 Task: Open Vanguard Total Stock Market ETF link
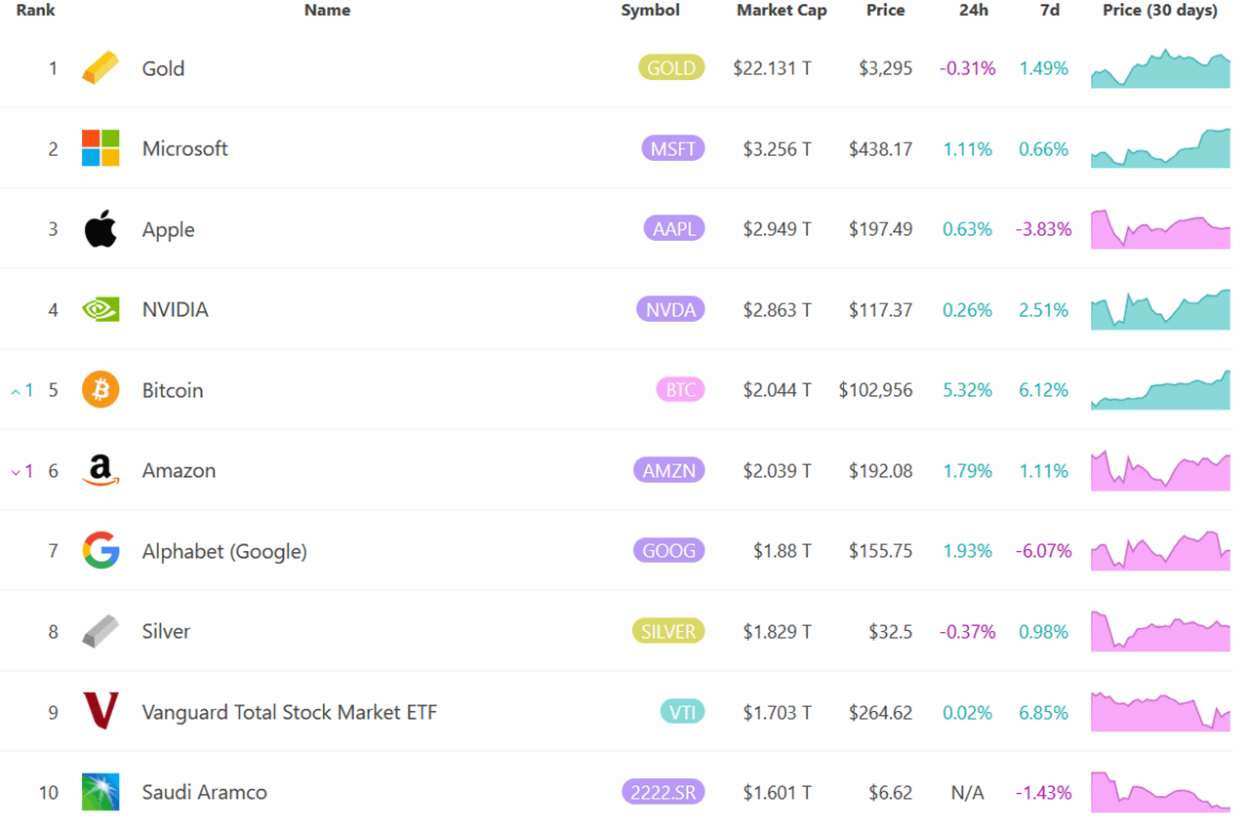click(290, 712)
